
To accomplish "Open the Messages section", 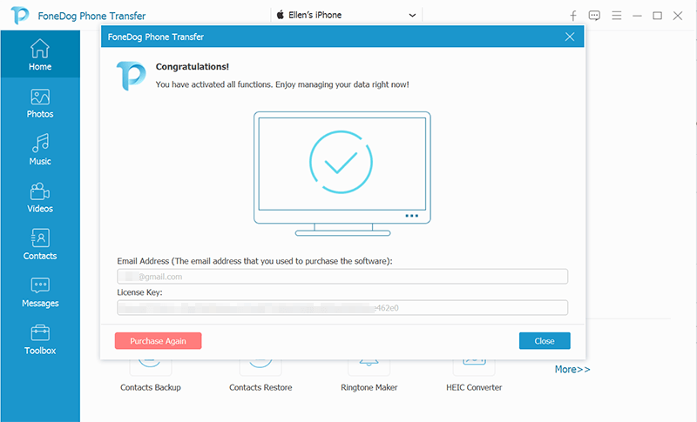I will click(x=40, y=291).
